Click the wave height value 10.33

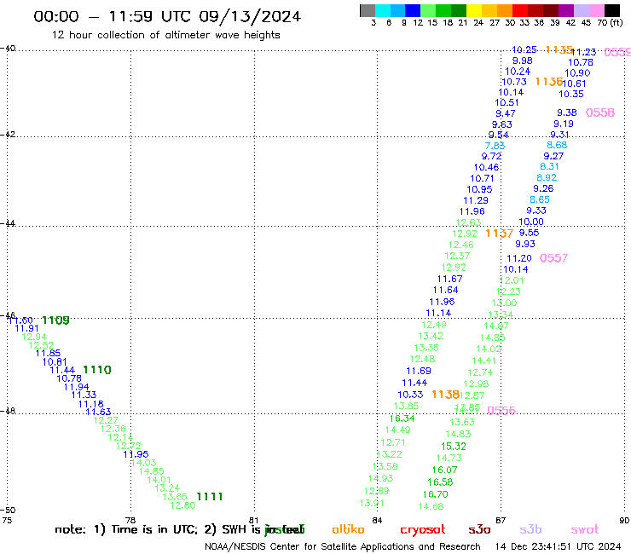410,395
